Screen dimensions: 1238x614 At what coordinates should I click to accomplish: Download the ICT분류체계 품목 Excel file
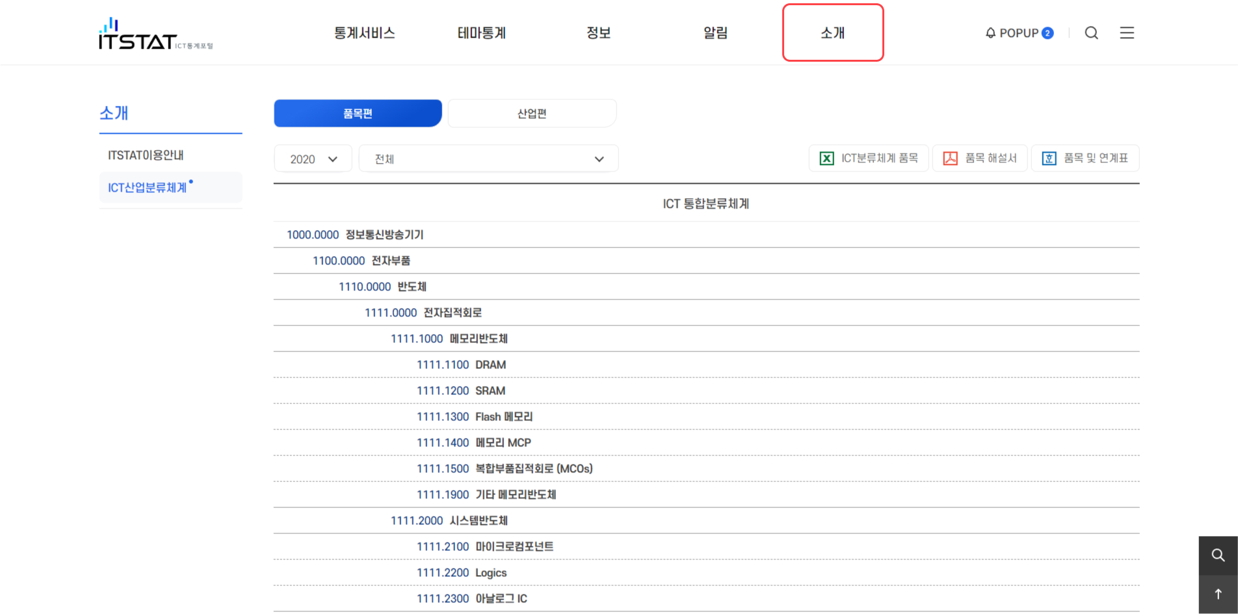(869, 159)
